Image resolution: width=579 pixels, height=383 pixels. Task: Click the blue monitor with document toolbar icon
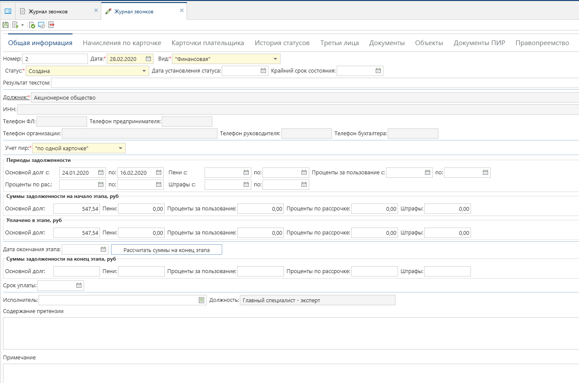point(42,25)
